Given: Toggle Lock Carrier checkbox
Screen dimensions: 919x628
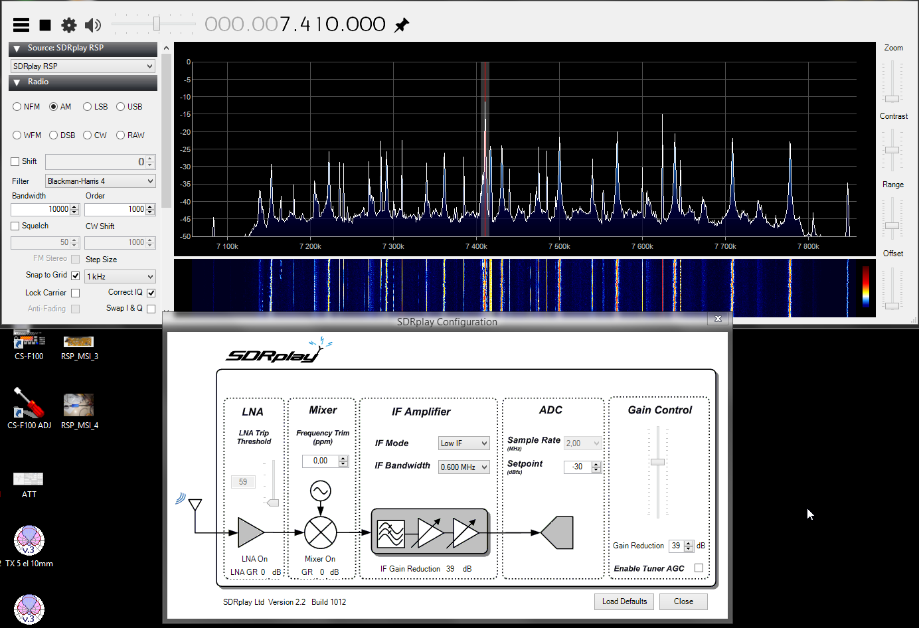Looking at the screenshot, I should click(76, 293).
